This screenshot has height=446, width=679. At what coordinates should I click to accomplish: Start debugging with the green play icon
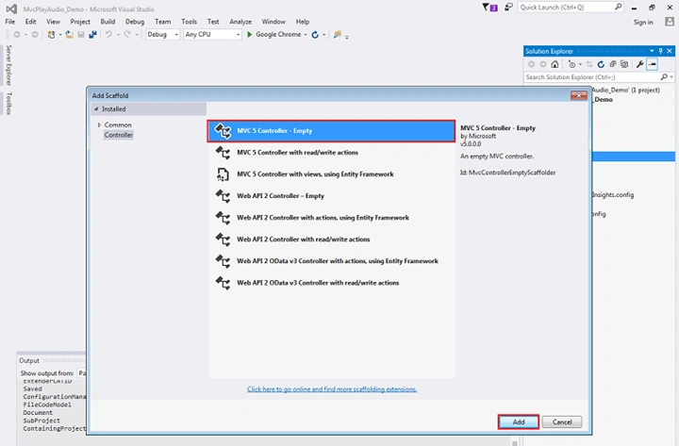click(x=249, y=35)
